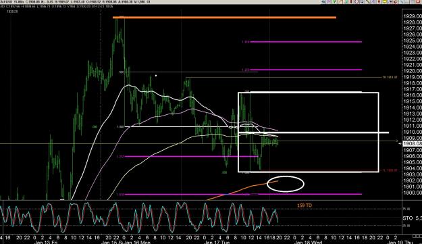Click the red 1903.81 level label
422x244 pixels.
pos(390,170)
